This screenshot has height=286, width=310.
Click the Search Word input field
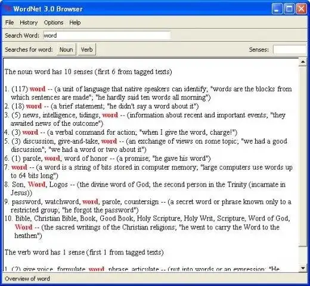click(x=107, y=35)
